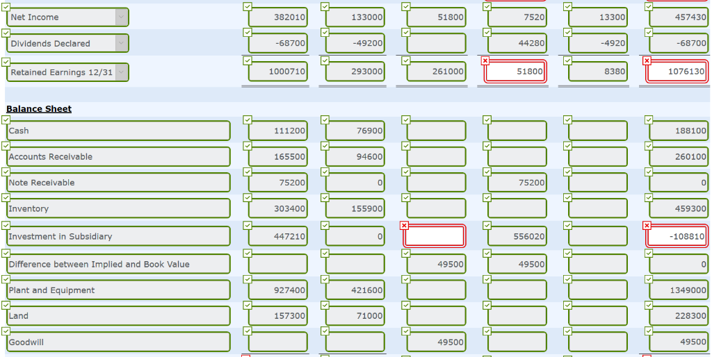Viewport: 712px width, 357px height.
Task: Select the Cash account label field
Action: [118, 131]
